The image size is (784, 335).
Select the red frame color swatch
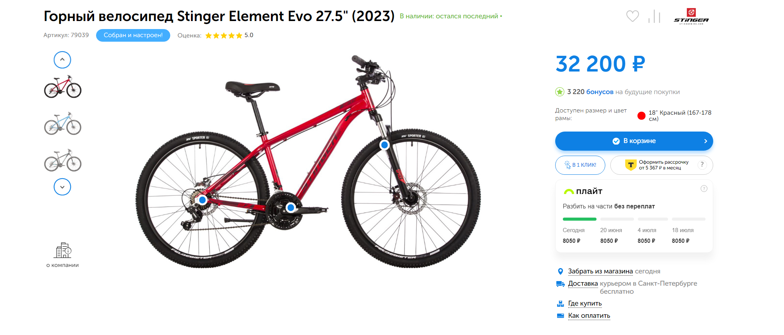[642, 115]
